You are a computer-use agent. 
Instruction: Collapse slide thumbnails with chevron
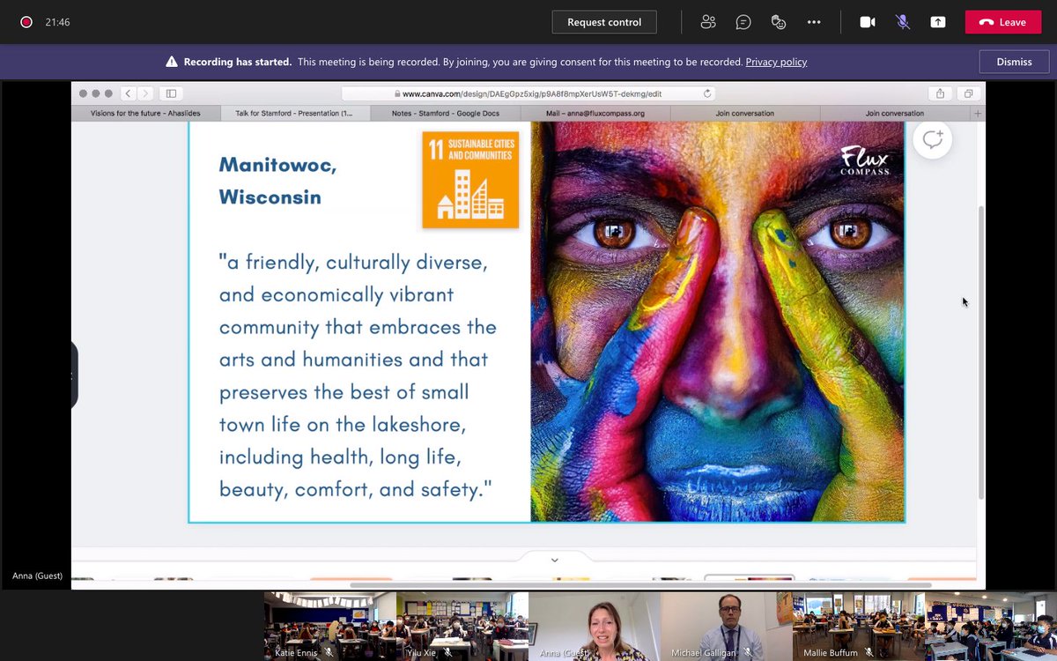[554, 560]
